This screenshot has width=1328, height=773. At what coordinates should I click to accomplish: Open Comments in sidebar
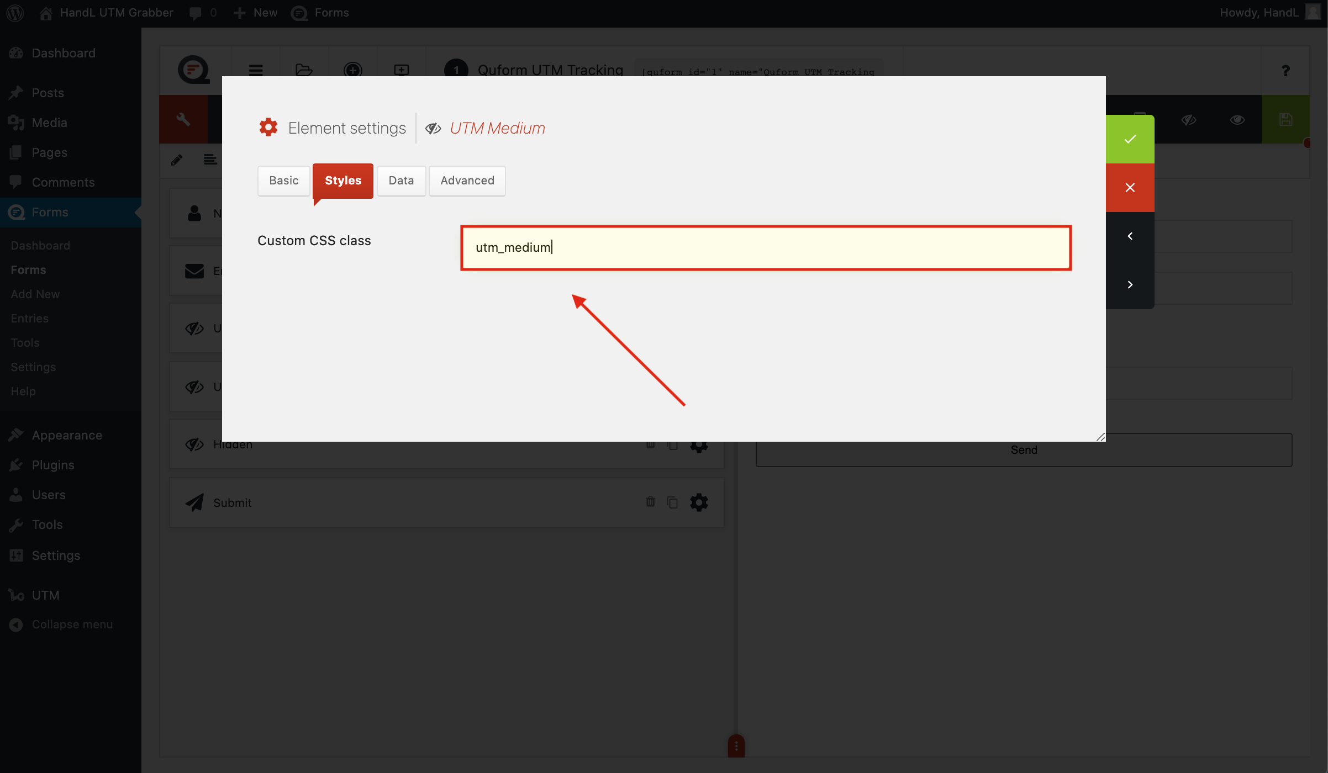click(71, 182)
